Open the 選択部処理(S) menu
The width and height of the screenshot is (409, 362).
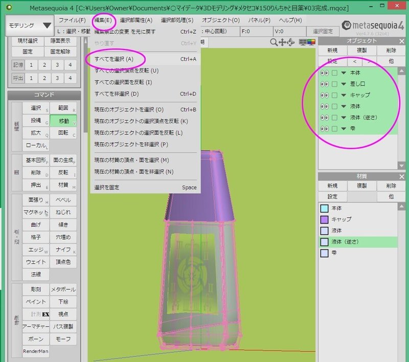click(x=177, y=20)
